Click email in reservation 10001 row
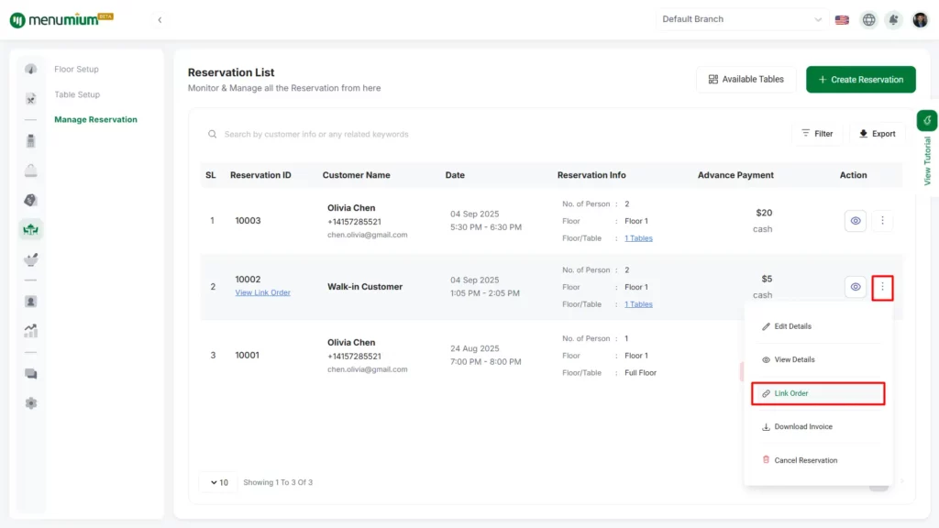Viewport: 939px width, 528px height. (x=367, y=369)
